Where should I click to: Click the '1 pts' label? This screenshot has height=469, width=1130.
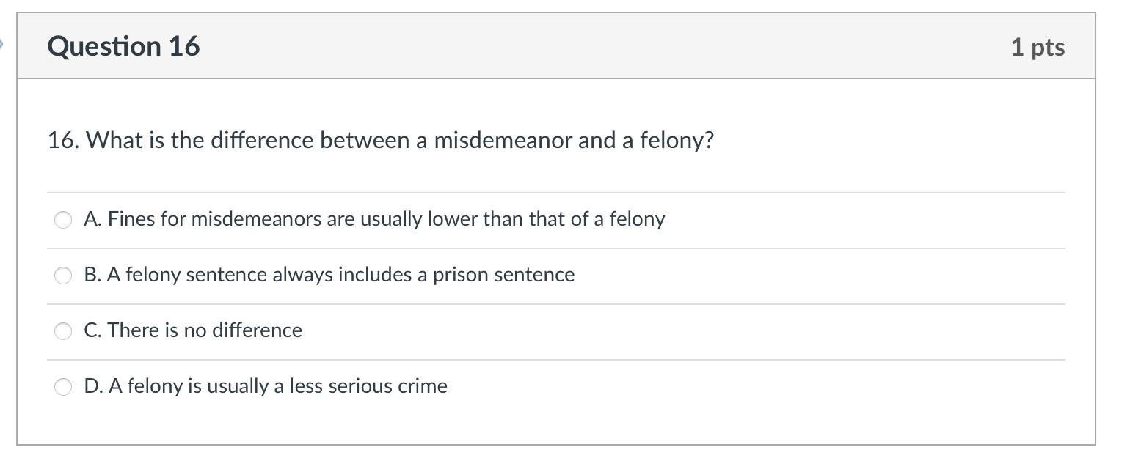tap(1038, 46)
